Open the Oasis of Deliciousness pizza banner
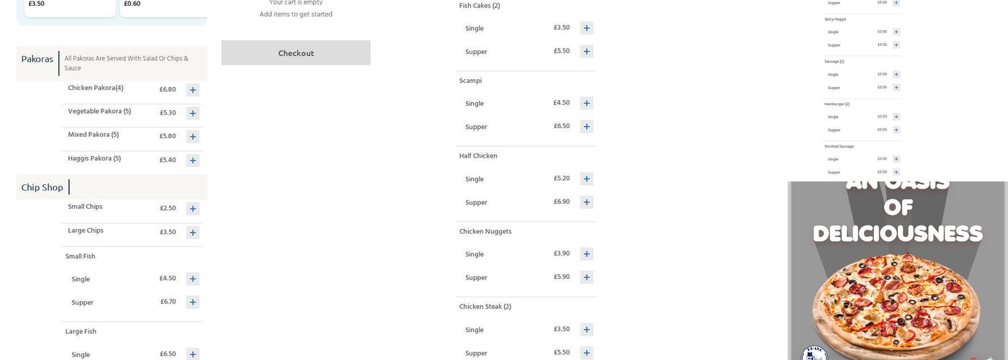This screenshot has height=360, width=1008. [x=898, y=271]
